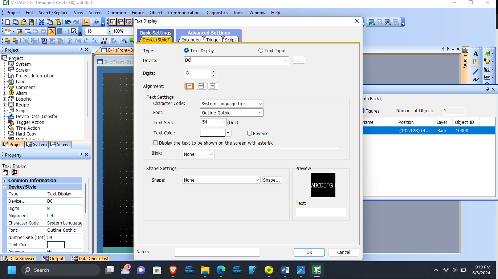This screenshot has width=498, height=279.
Task: Open Microsoft Word from the taskbar
Action: click(x=285, y=270)
